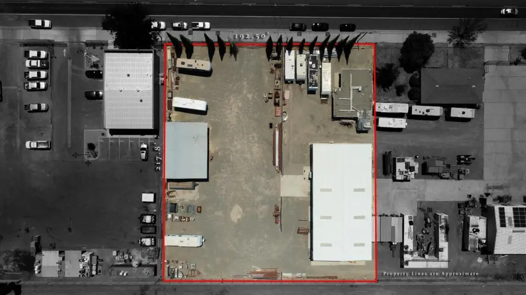Select the large dark tree east of the boundary
526x295 pixels.
click(416, 51)
